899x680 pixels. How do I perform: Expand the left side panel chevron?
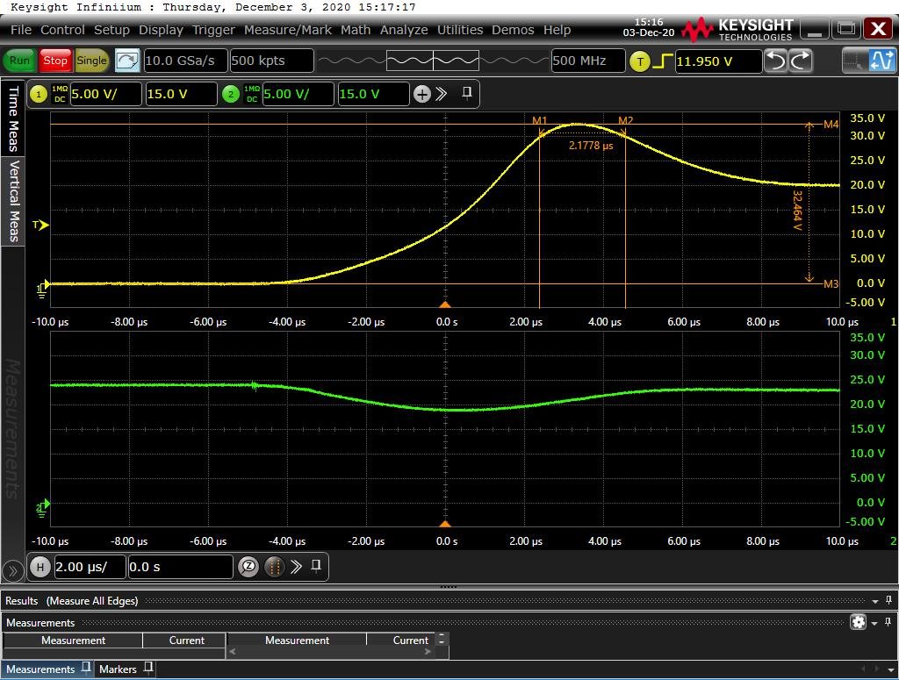tap(12, 570)
